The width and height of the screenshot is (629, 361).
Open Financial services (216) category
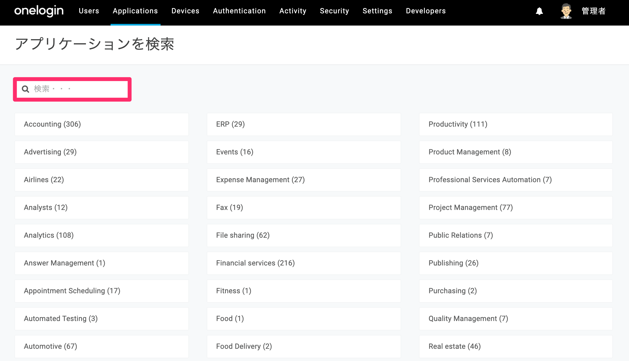[x=304, y=263]
